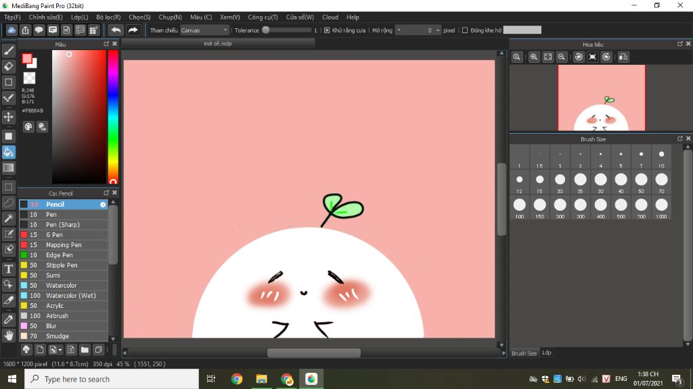
Task: Select the mới zẽ.mdp document tab
Action: click(218, 44)
